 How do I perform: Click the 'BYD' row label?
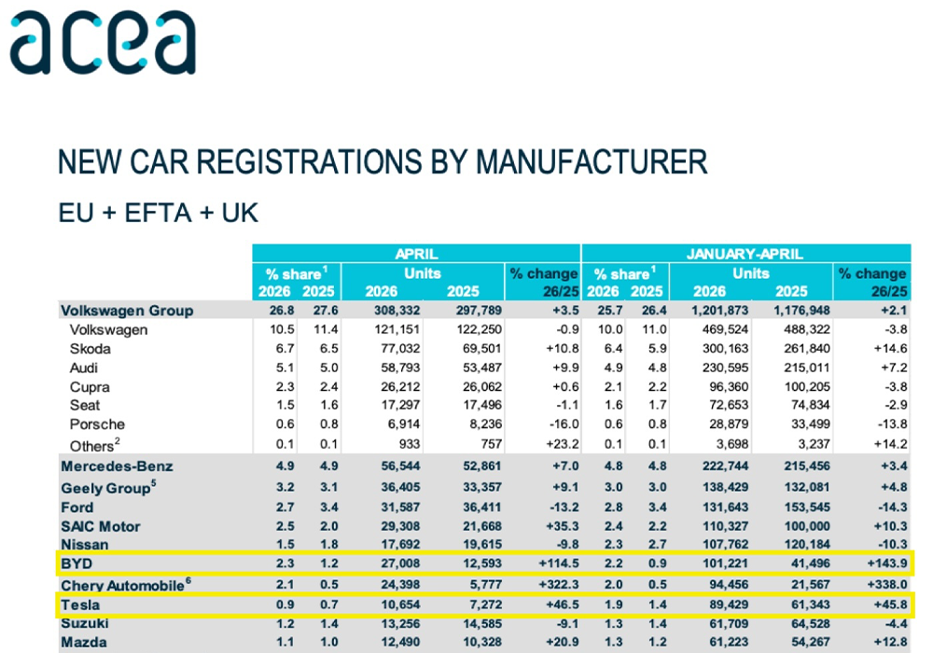tap(77, 563)
